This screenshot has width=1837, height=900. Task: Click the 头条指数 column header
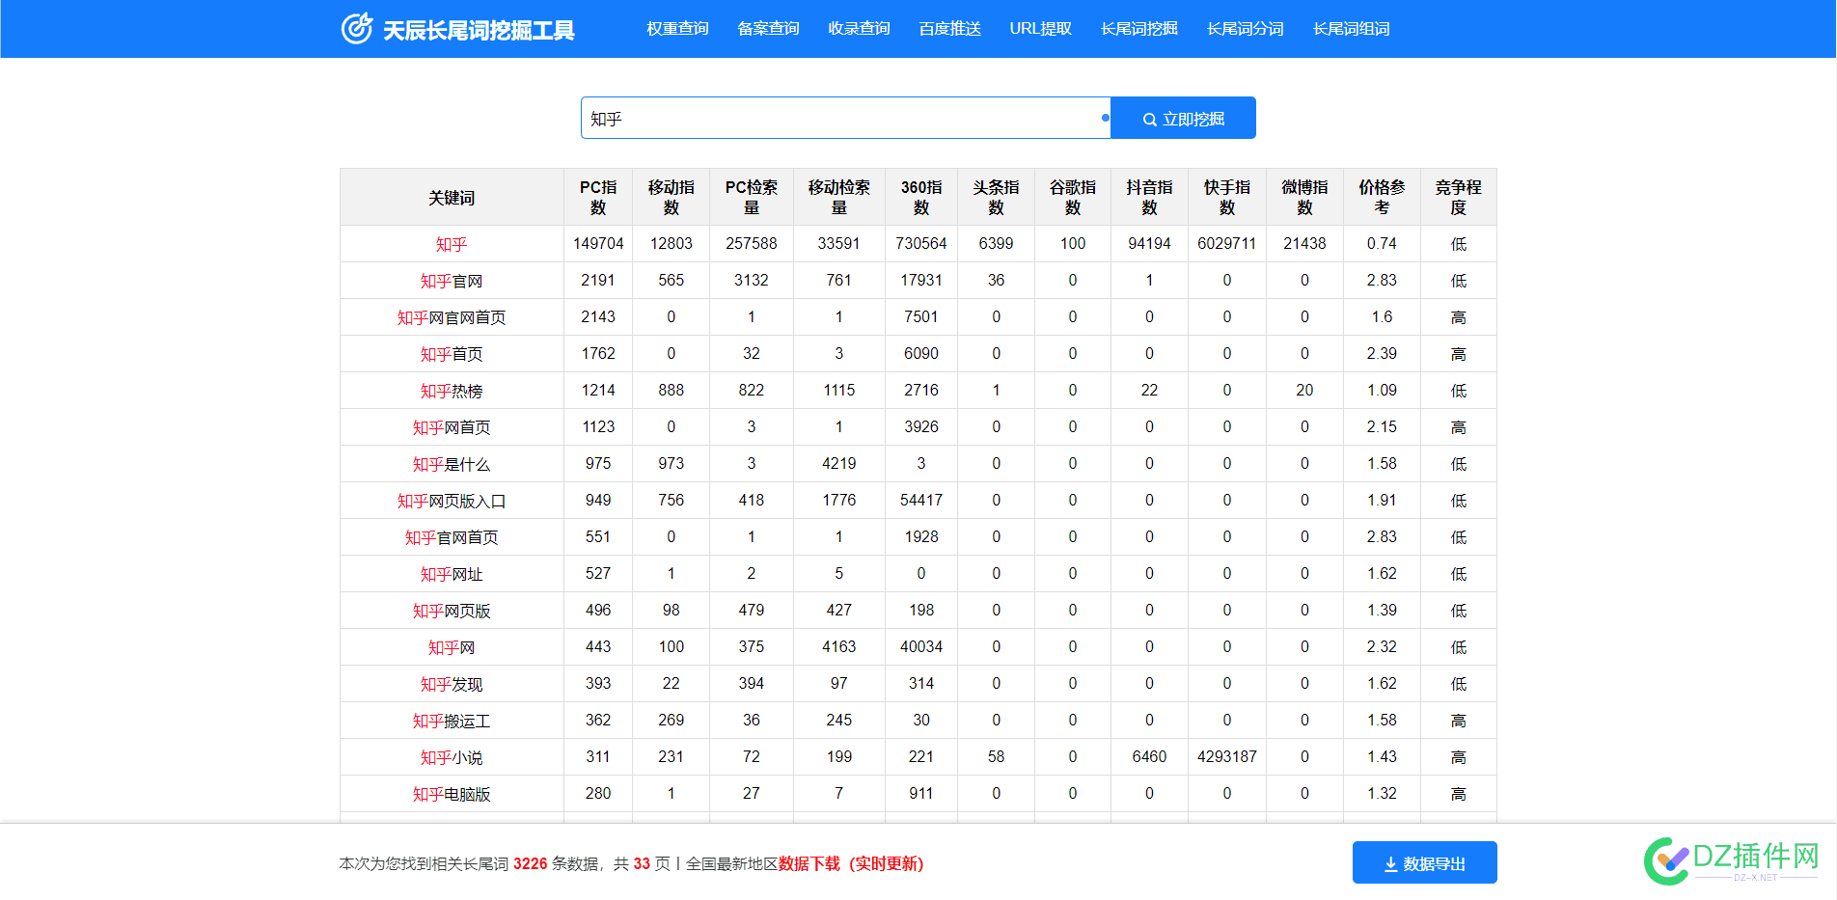pyautogui.click(x=996, y=198)
